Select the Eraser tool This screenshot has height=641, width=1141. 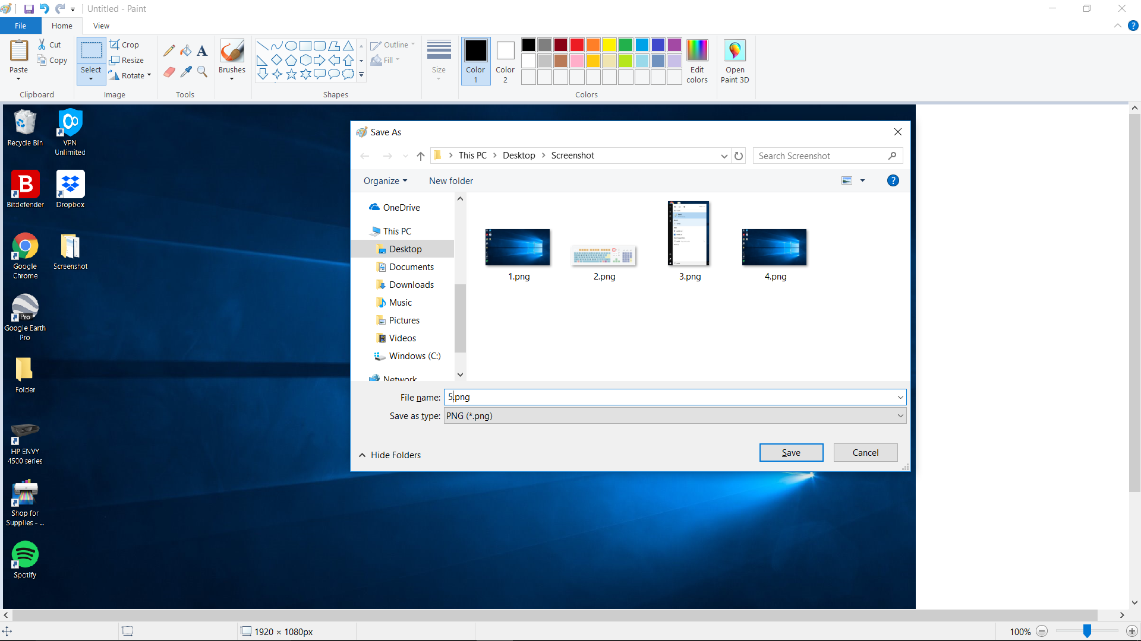coord(169,71)
